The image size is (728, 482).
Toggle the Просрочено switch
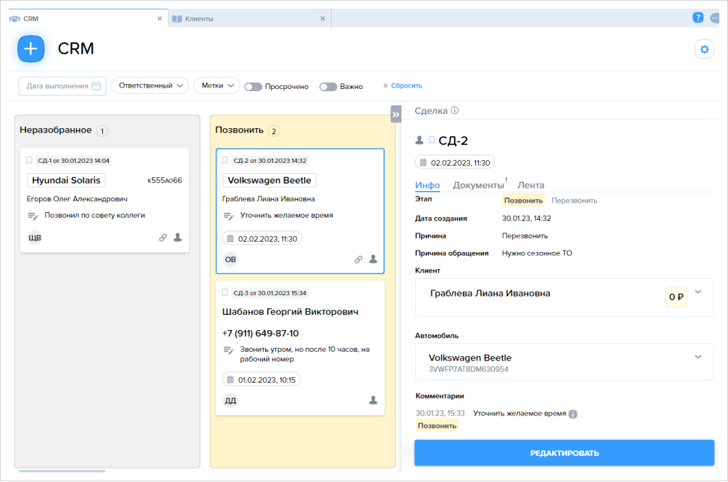(254, 87)
